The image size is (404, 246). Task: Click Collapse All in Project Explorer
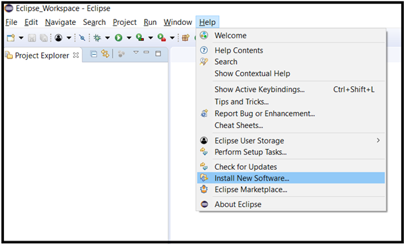[x=94, y=54]
